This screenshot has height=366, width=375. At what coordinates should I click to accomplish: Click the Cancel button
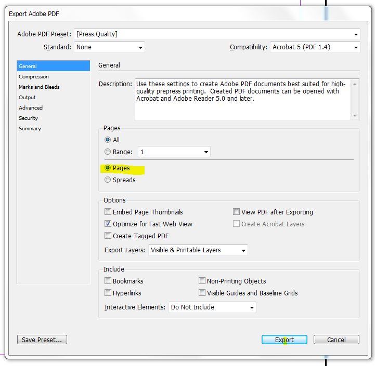click(337, 340)
